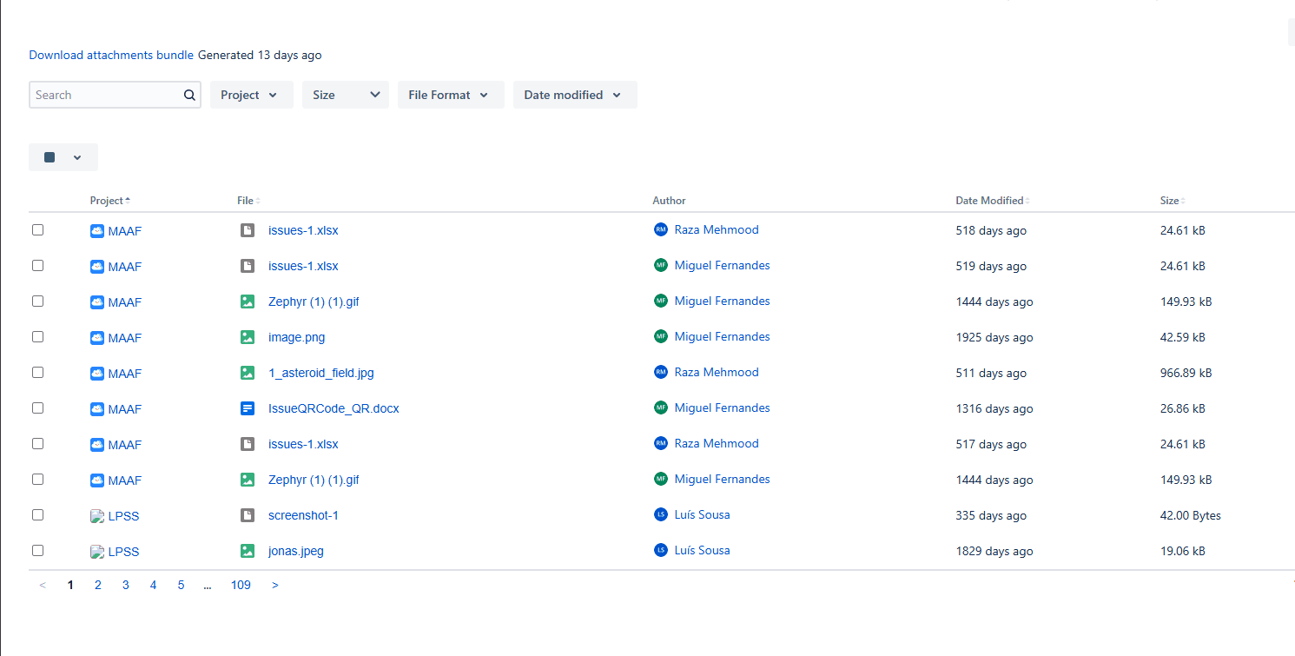The image size is (1295, 656).
Task: Select the checkbox for the IssueQRCode_QR.docx row
Action: (x=37, y=408)
